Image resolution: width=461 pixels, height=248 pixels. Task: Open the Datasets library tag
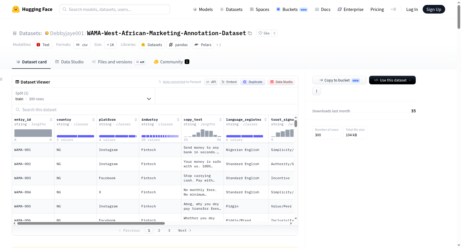pyautogui.click(x=152, y=45)
